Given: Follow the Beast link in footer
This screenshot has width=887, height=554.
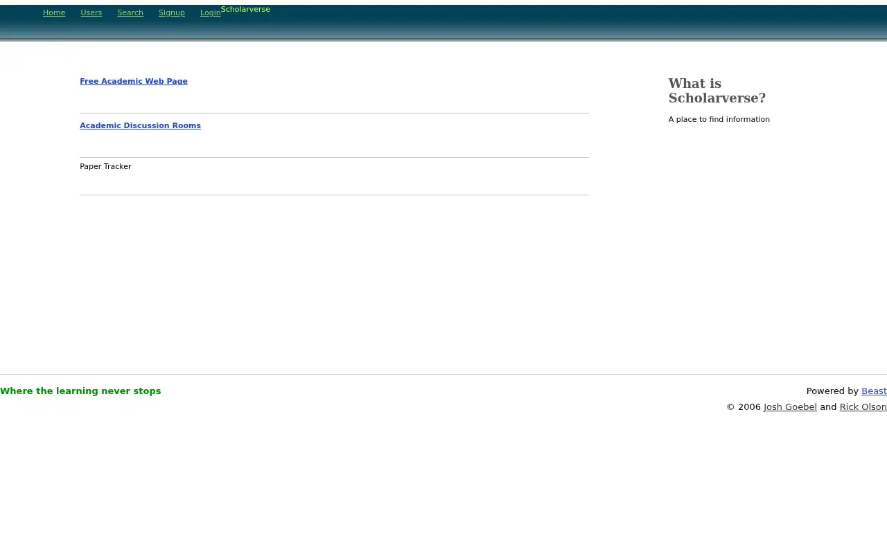Looking at the screenshot, I should pyautogui.click(x=874, y=391).
